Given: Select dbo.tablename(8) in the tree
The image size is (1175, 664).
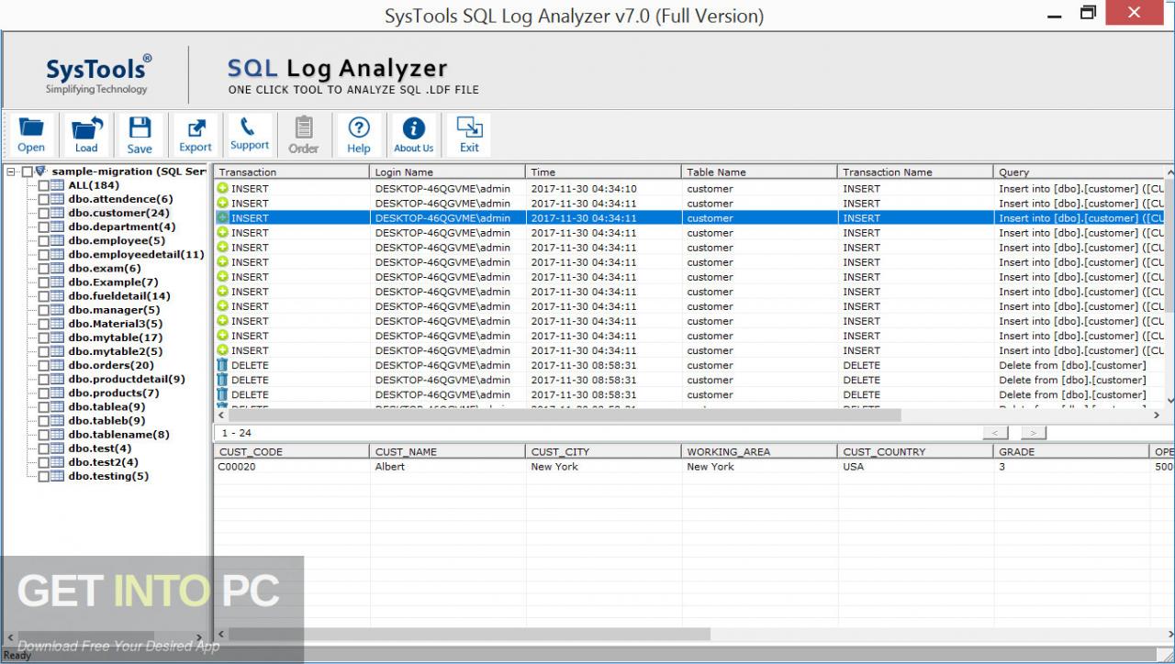Looking at the screenshot, I should [118, 435].
